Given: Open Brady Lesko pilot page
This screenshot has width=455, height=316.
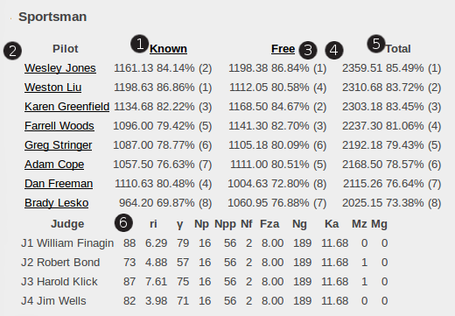Looking at the screenshot, I should (56, 203).
